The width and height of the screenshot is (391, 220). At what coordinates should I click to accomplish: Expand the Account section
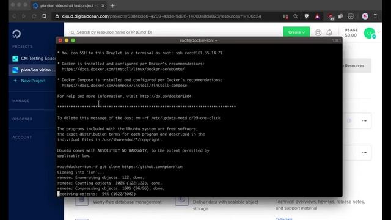pos(22,137)
